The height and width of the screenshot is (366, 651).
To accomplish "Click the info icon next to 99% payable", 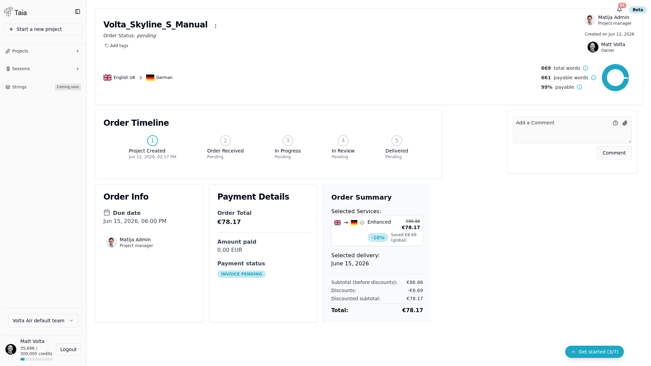I will click(x=579, y=87).
